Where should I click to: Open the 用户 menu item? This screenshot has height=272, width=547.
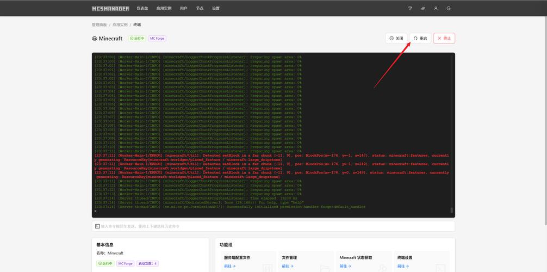pos(184,9)
